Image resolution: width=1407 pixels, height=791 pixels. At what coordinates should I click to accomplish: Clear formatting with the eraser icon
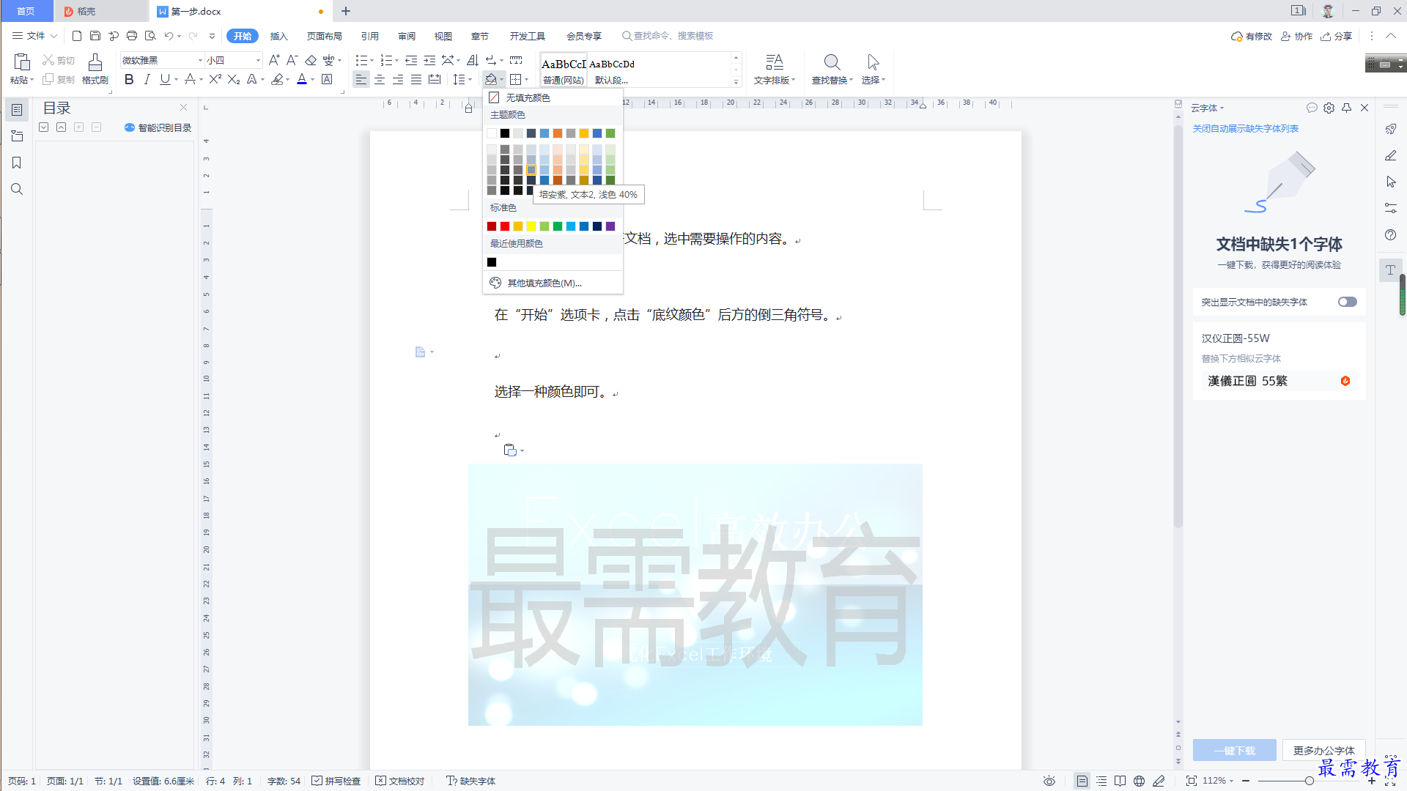point(311,60)
